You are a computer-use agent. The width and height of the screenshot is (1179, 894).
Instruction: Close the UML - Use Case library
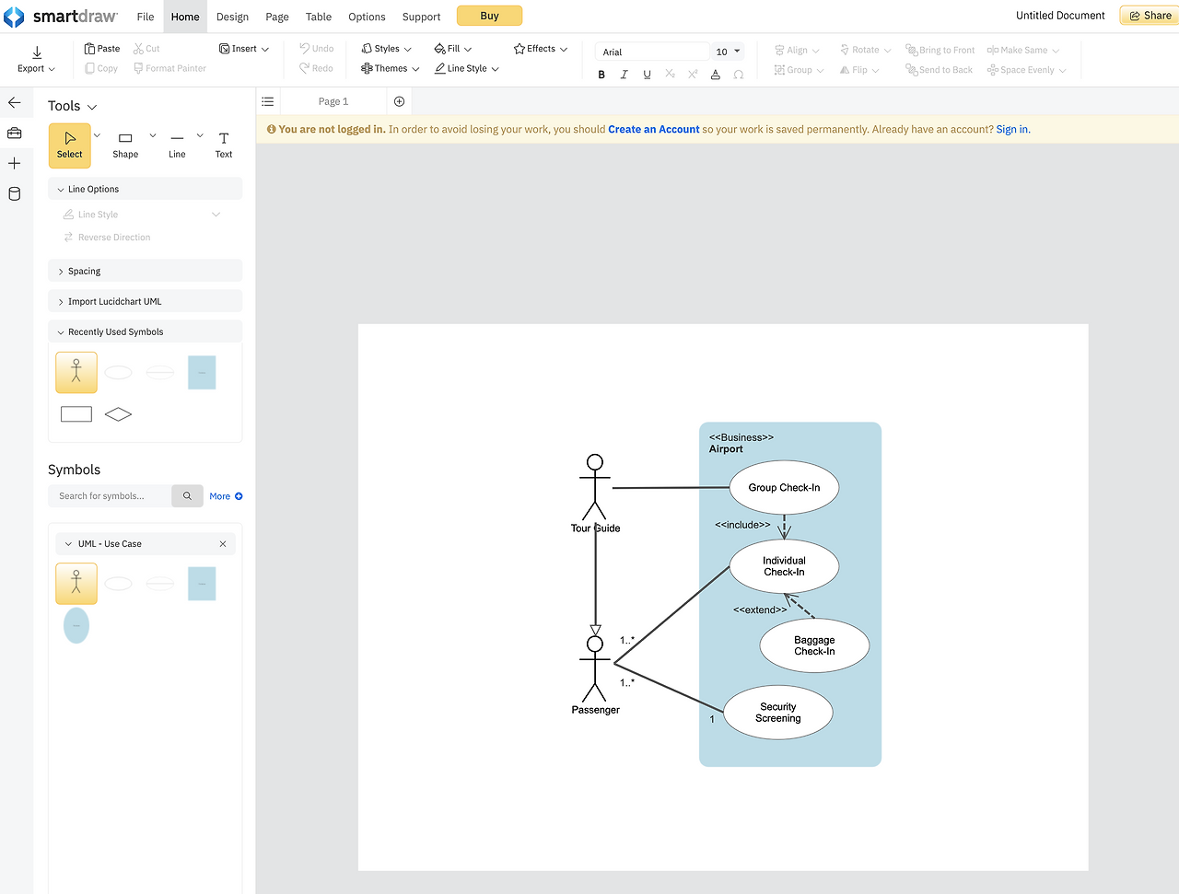point(223,544)
